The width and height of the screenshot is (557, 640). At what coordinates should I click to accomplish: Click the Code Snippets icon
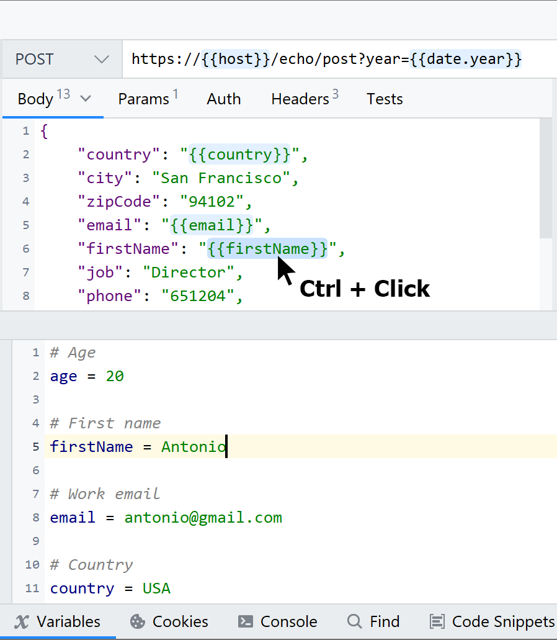[x=437, y=622]
